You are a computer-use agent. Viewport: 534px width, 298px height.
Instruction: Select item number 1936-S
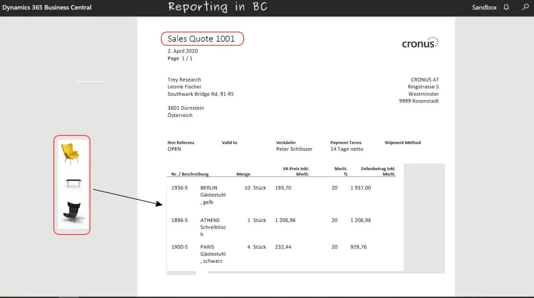(179, 188)
